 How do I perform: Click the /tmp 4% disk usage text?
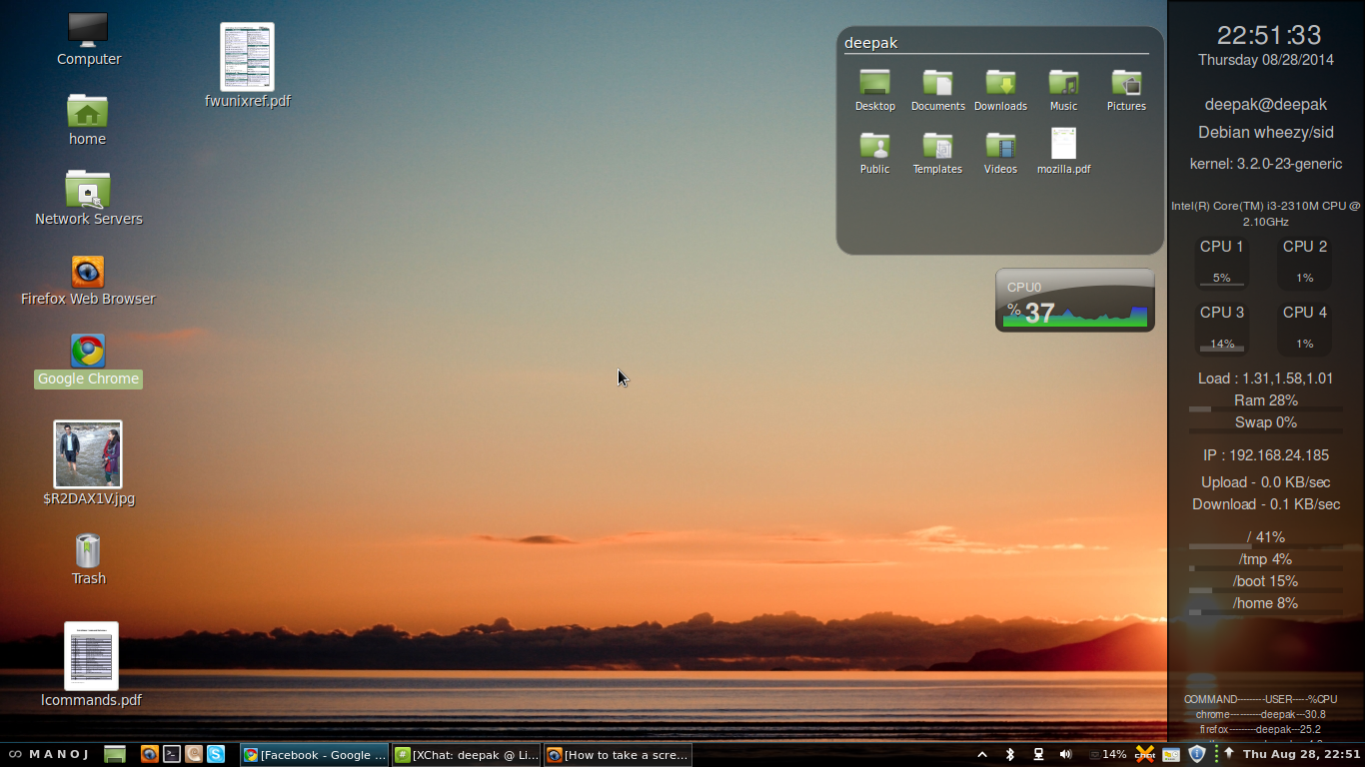click(1266, 559)
